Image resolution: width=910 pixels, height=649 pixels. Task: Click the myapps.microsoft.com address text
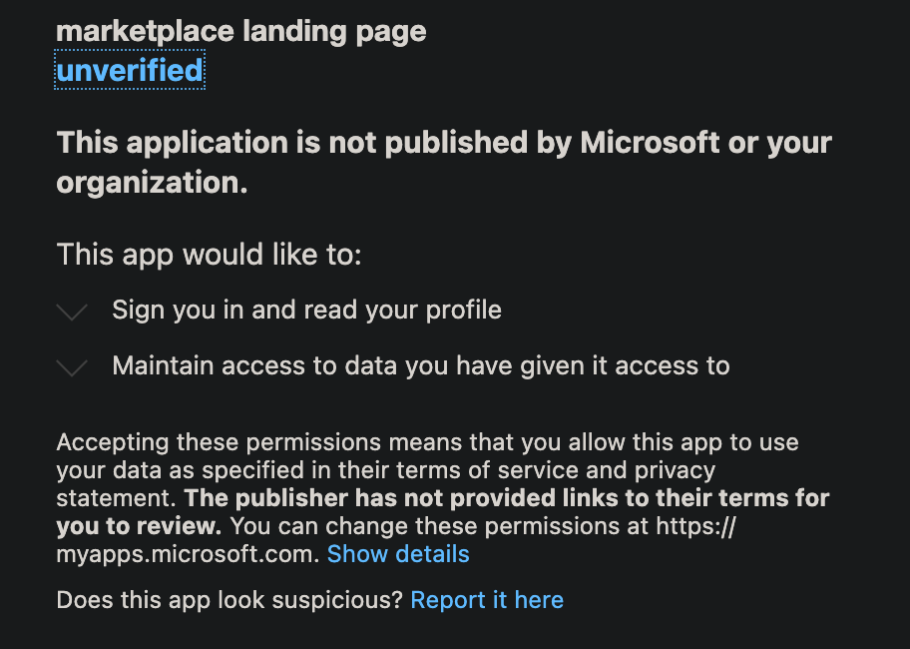[x=188, y=554]
